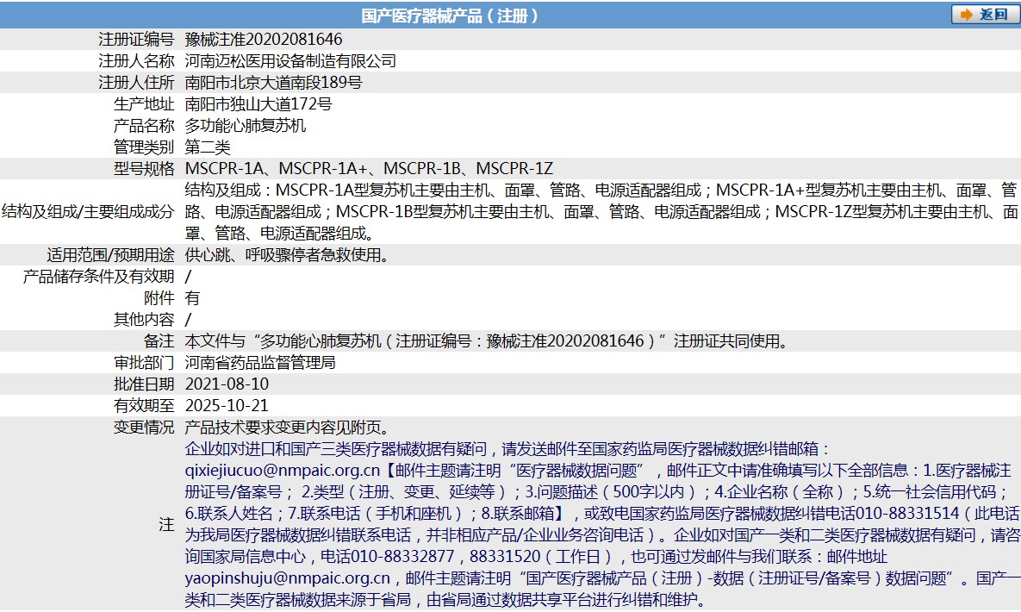1021x612 pixels.
Task: Click the 变更情况 text 产品技术要求变更内容见附页
Action: [286, 428]
